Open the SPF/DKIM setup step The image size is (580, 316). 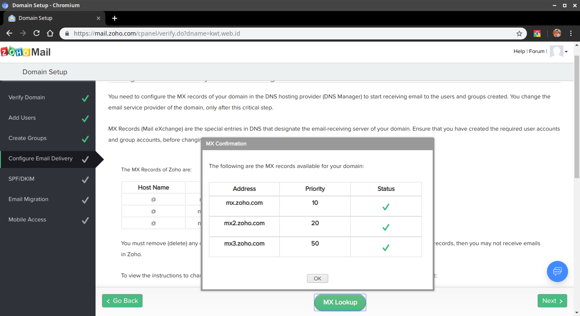[x=21, y=179]
